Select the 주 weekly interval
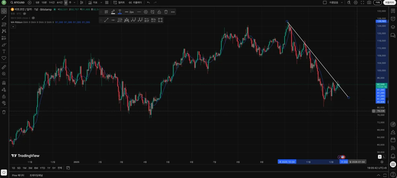Image resolution: width=397 pixels, height=178 pixels. click(x=70, y=2)
